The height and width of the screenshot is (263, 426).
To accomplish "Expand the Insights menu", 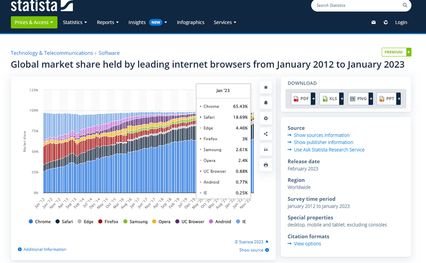I will (147, 22).
